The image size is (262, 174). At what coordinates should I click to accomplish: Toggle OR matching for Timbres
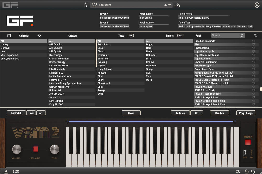pyautogui.click(x=180, y=35)
